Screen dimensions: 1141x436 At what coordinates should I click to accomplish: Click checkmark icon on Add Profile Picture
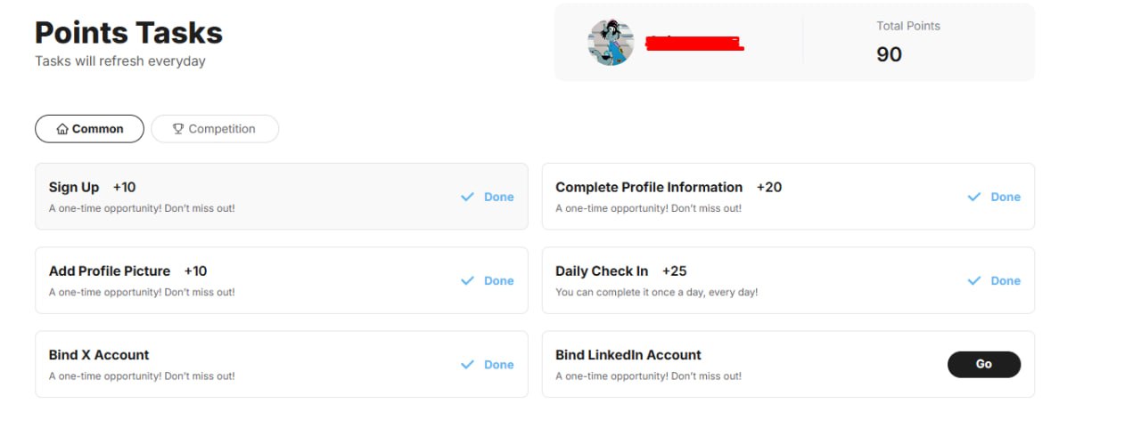click(x=467, y=280)
